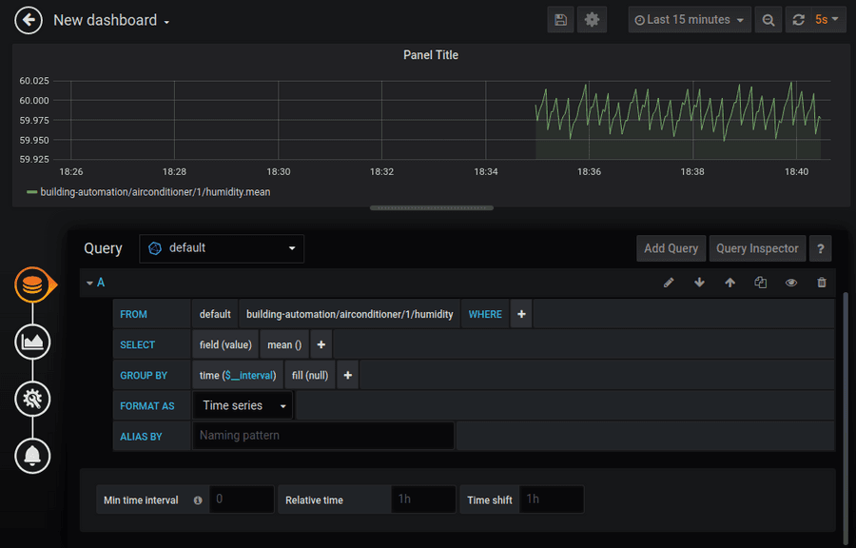Click the FROM keyword label
The width and height of the screenshot is (856, 548).
(x=134, y=314)
